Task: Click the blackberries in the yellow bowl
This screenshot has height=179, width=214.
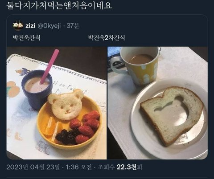Action: tap(67, 136)
